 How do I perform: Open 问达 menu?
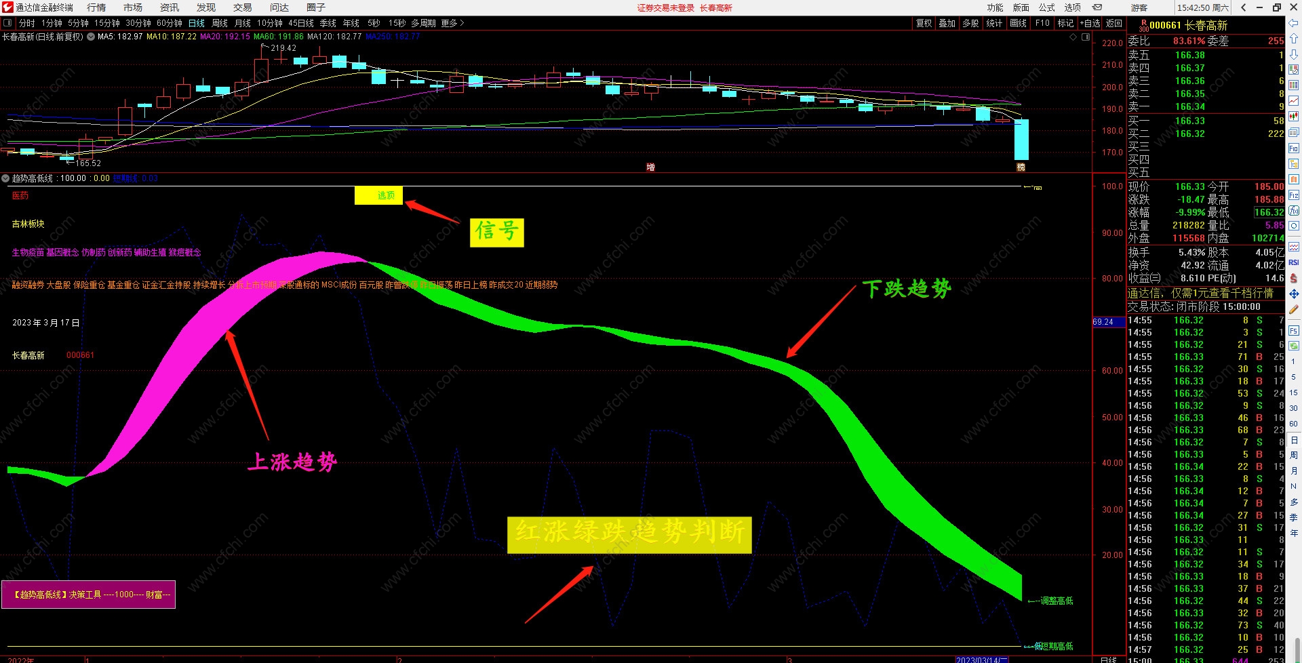[279, 7]
